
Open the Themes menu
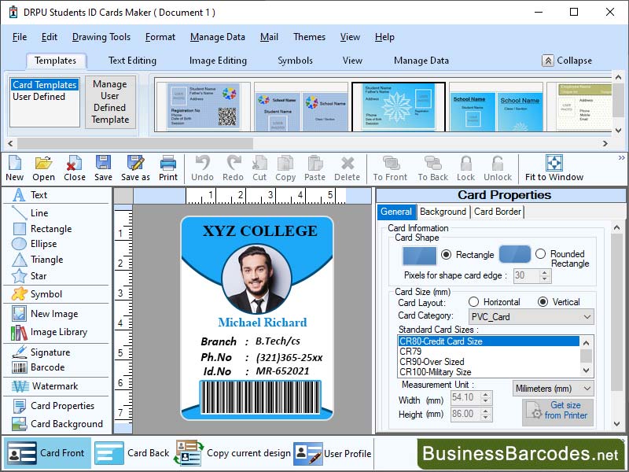click(x=309, y=36)
